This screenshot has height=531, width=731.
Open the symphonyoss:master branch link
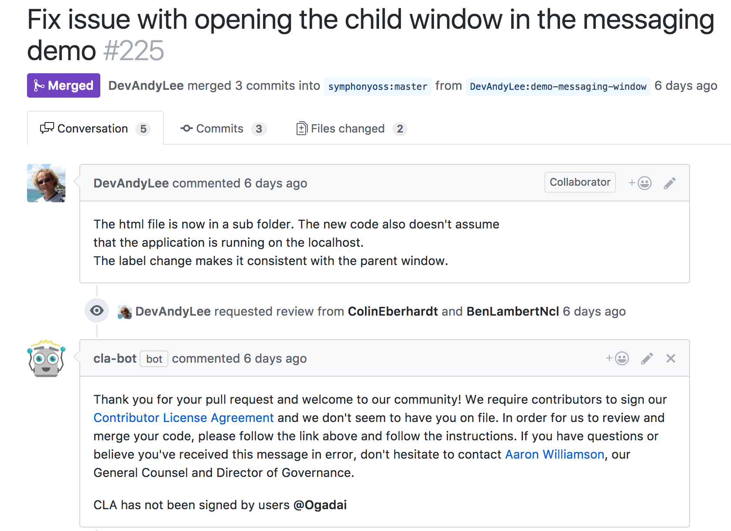coord(378,86)
